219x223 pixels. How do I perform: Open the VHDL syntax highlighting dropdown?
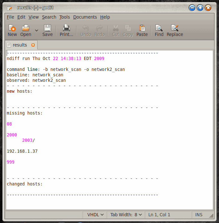(96, 215)
